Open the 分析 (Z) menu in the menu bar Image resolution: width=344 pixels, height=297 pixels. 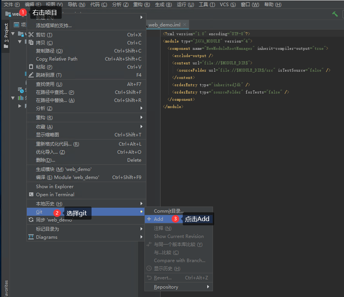pyautogui.click(x=120, y=4)
